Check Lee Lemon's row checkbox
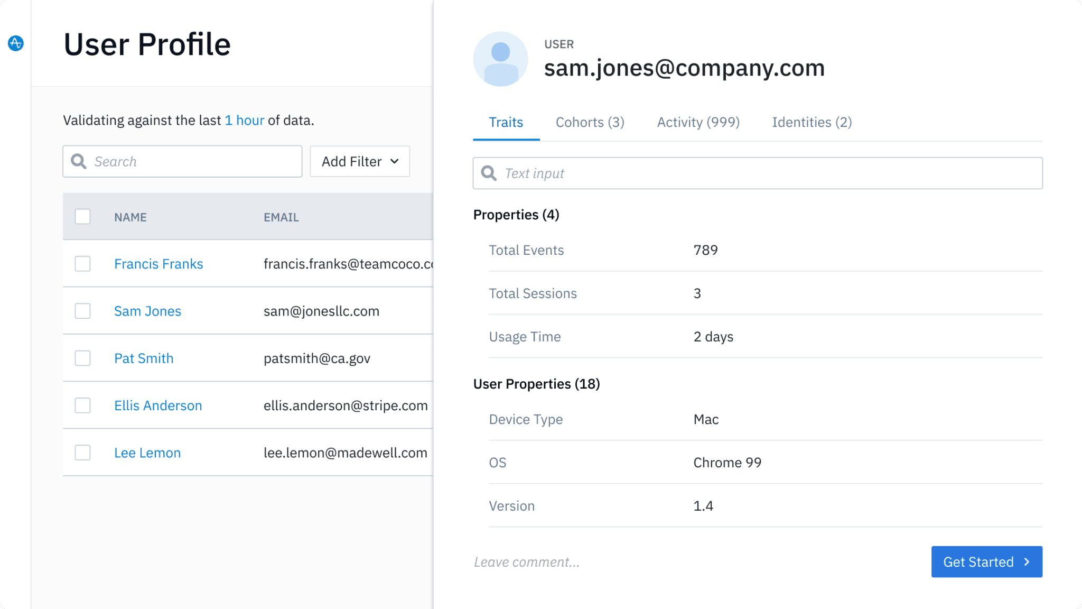Screen dimensions: 1082x609 [x=82, y=453]
